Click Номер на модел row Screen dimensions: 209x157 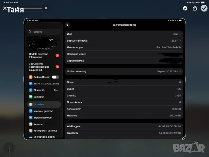click(124, 54)
